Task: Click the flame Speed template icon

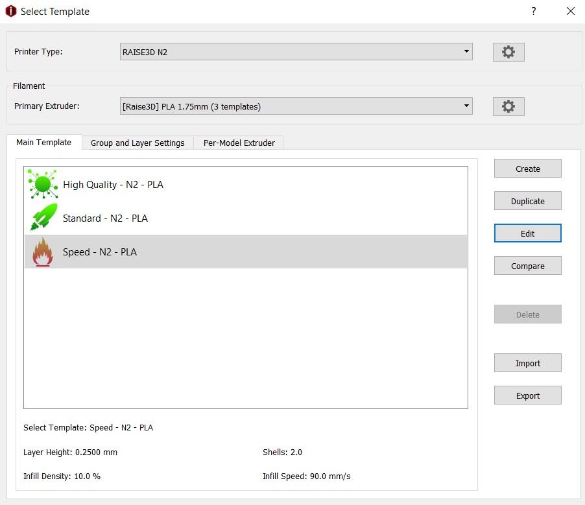Action: click(43, 252)
